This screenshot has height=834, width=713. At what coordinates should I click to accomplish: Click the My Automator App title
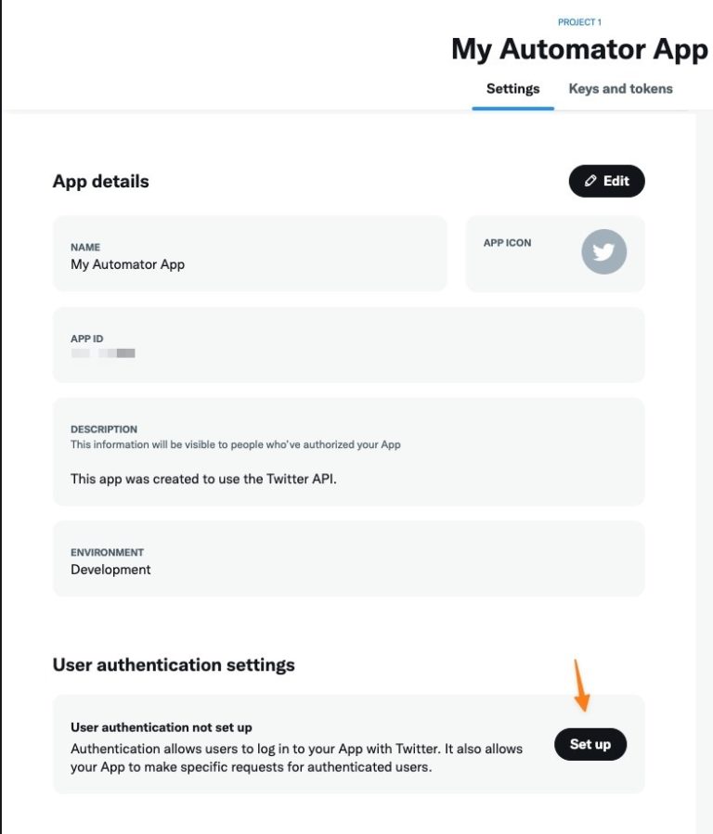click(580, 49)
